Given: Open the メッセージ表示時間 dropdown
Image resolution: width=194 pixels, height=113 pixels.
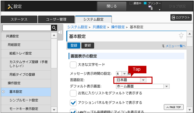Looking at the screenshot, I should click(122, 74).
